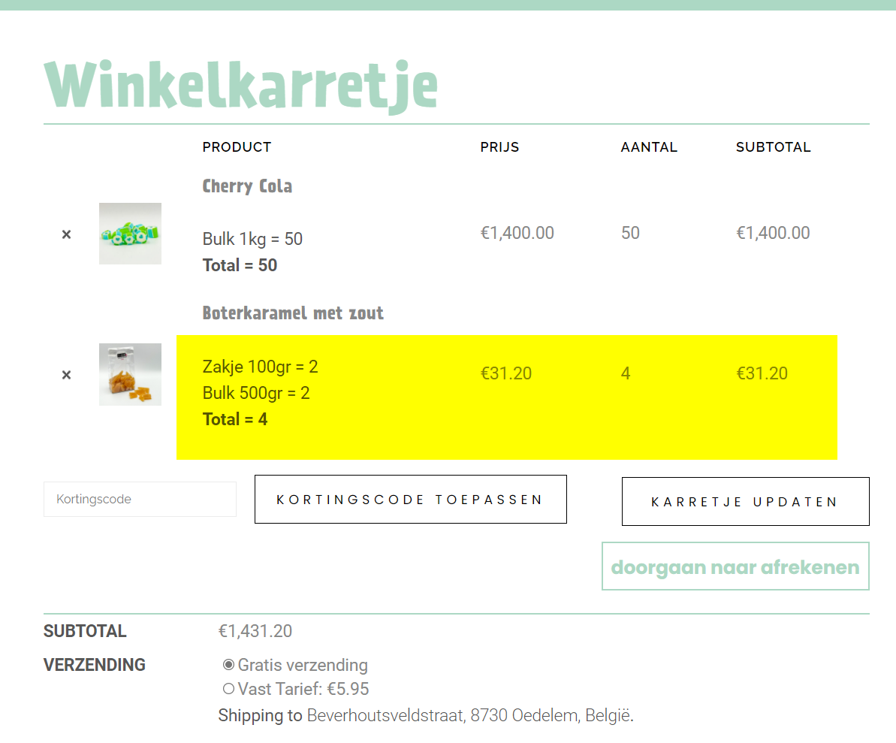Click the Winkelkarretje page heading
The width and height of the screenshot is (896, 743).
pyautogui.click(x=241, y=85)
